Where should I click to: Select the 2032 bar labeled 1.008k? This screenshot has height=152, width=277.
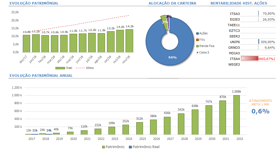[x=236, y=115]
